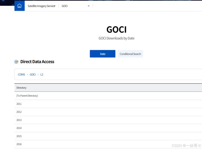Open the 2011 directory
Screen dimensions: 202x149
coord(19,104)
